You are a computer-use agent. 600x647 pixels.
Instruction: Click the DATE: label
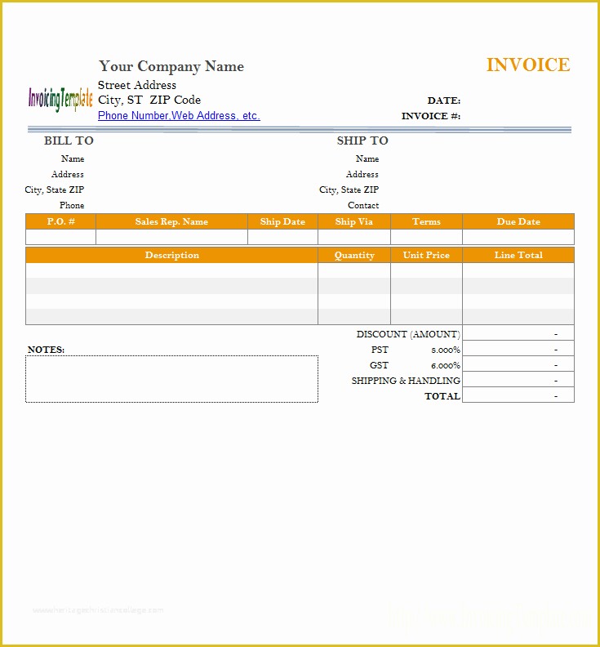click(444, 100)
